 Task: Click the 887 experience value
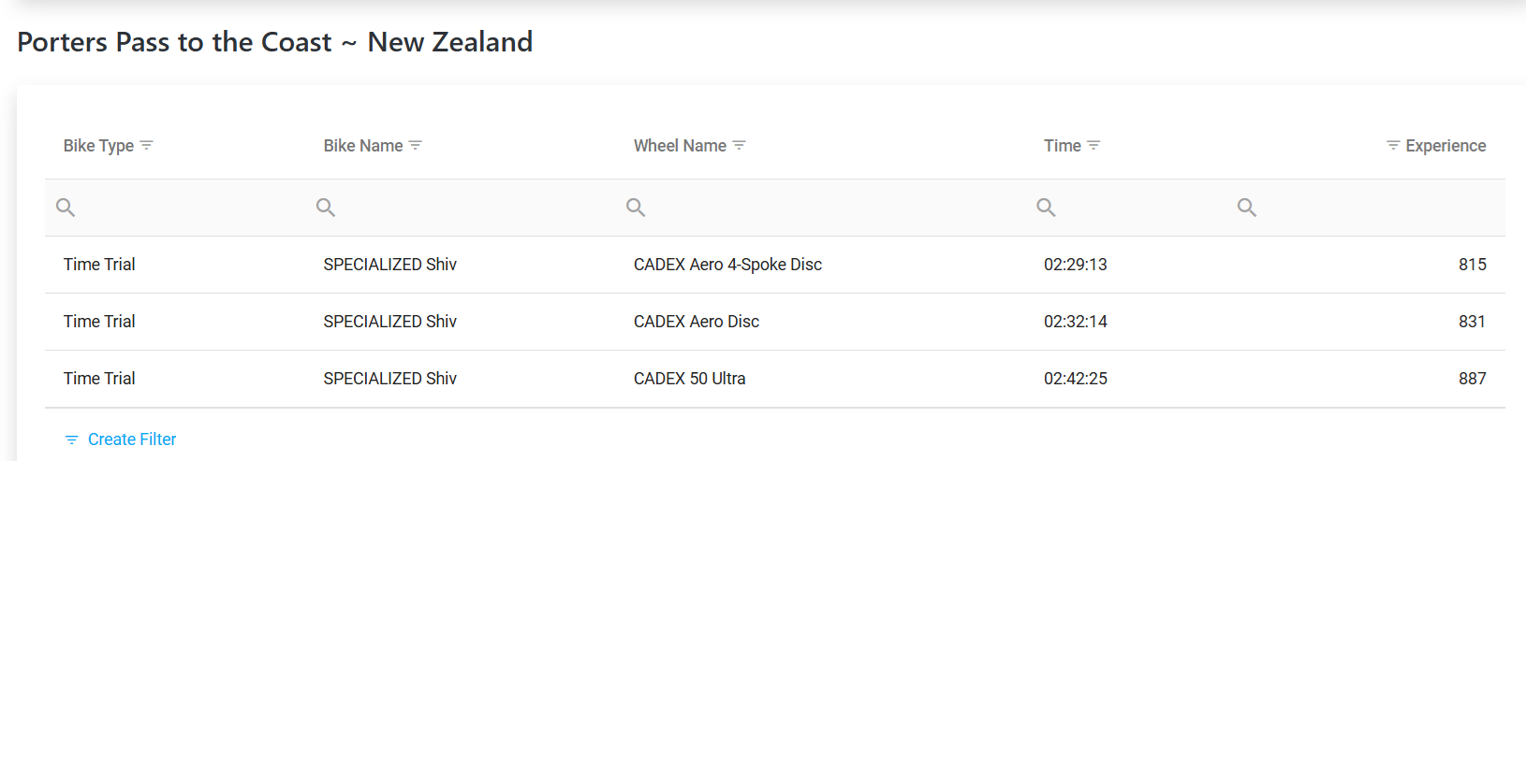(x=1472, y=379)
